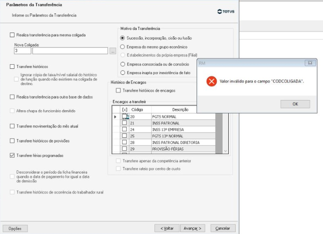The width and height of the screenshot is (323, 234).
Task: Check the INSS PATRONAL row checkbox
Action: click(x=125, y=123)
